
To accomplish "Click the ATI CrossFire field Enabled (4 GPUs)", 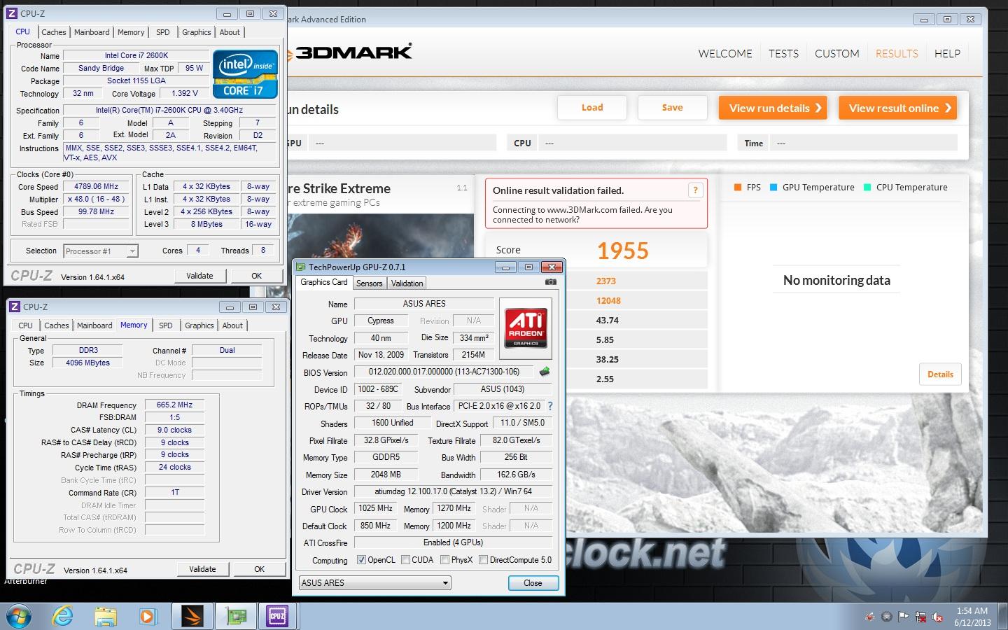I will [453, 542].
